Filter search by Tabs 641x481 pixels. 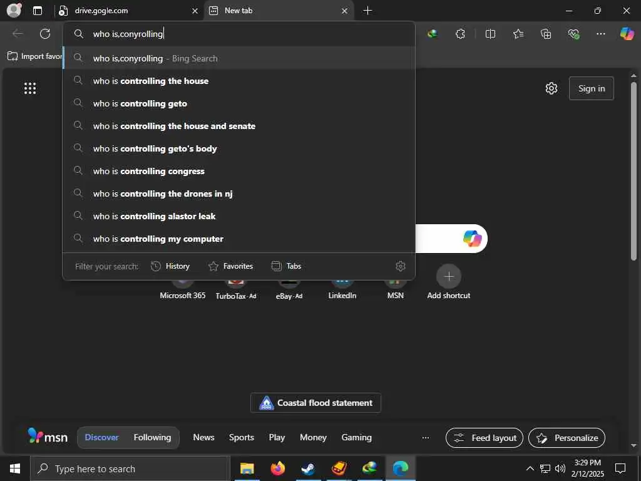click(286, 266)
